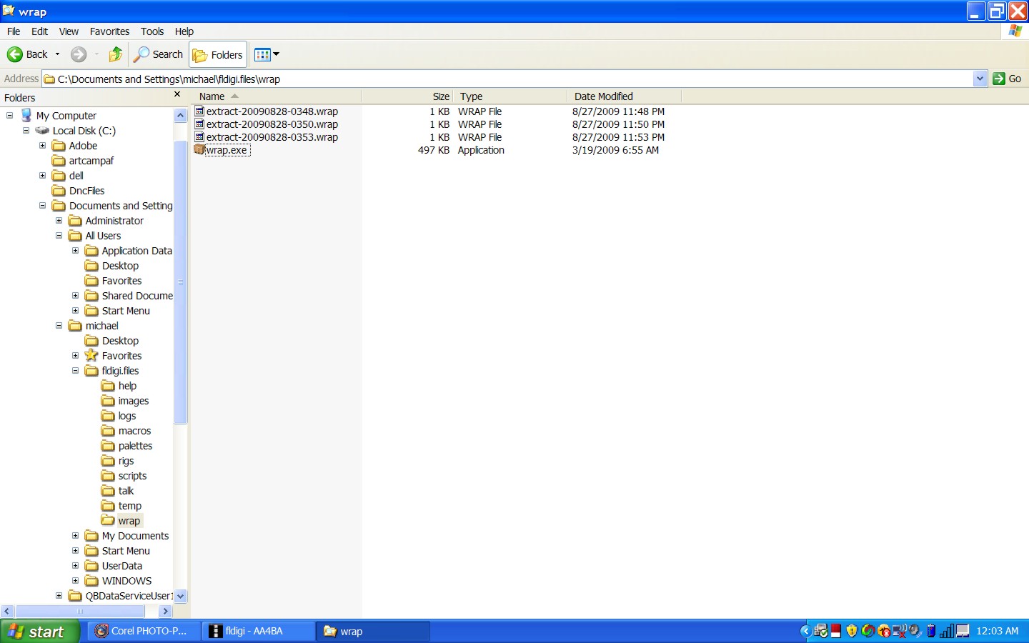Click folder tree scroll up arrow
The image size is (1029, 643).
coord(180,115)
